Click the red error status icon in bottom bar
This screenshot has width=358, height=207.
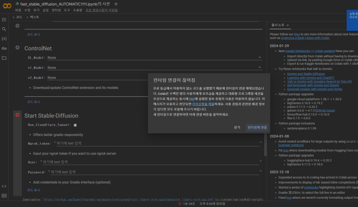coord(180,204)
